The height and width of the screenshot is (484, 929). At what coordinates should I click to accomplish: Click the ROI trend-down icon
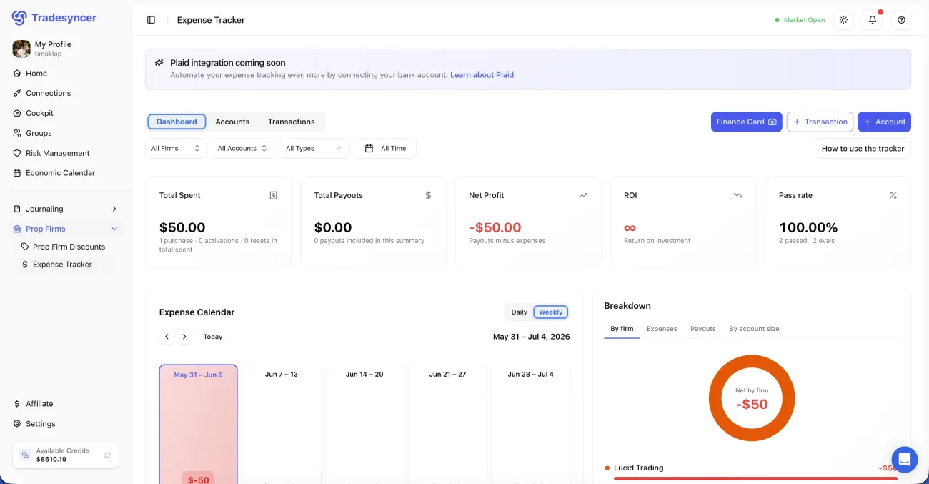[738, 195]
